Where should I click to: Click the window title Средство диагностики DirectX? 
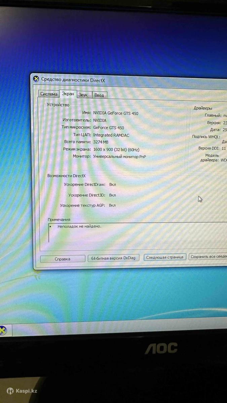(73, 80)
